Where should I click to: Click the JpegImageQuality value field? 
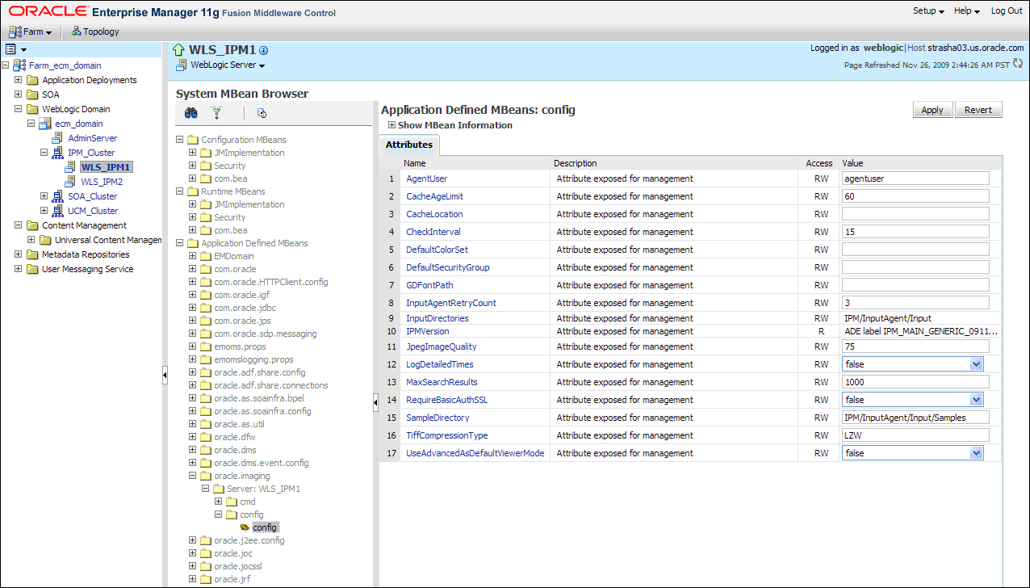915,346
